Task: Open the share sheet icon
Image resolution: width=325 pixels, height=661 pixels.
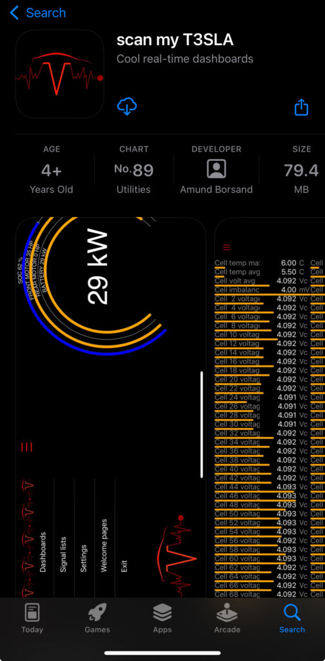Action: [301, 107]
